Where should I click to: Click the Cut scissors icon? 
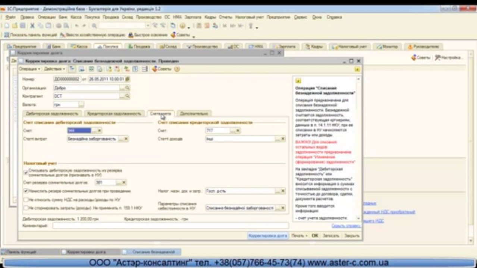(x=32, y=26)
